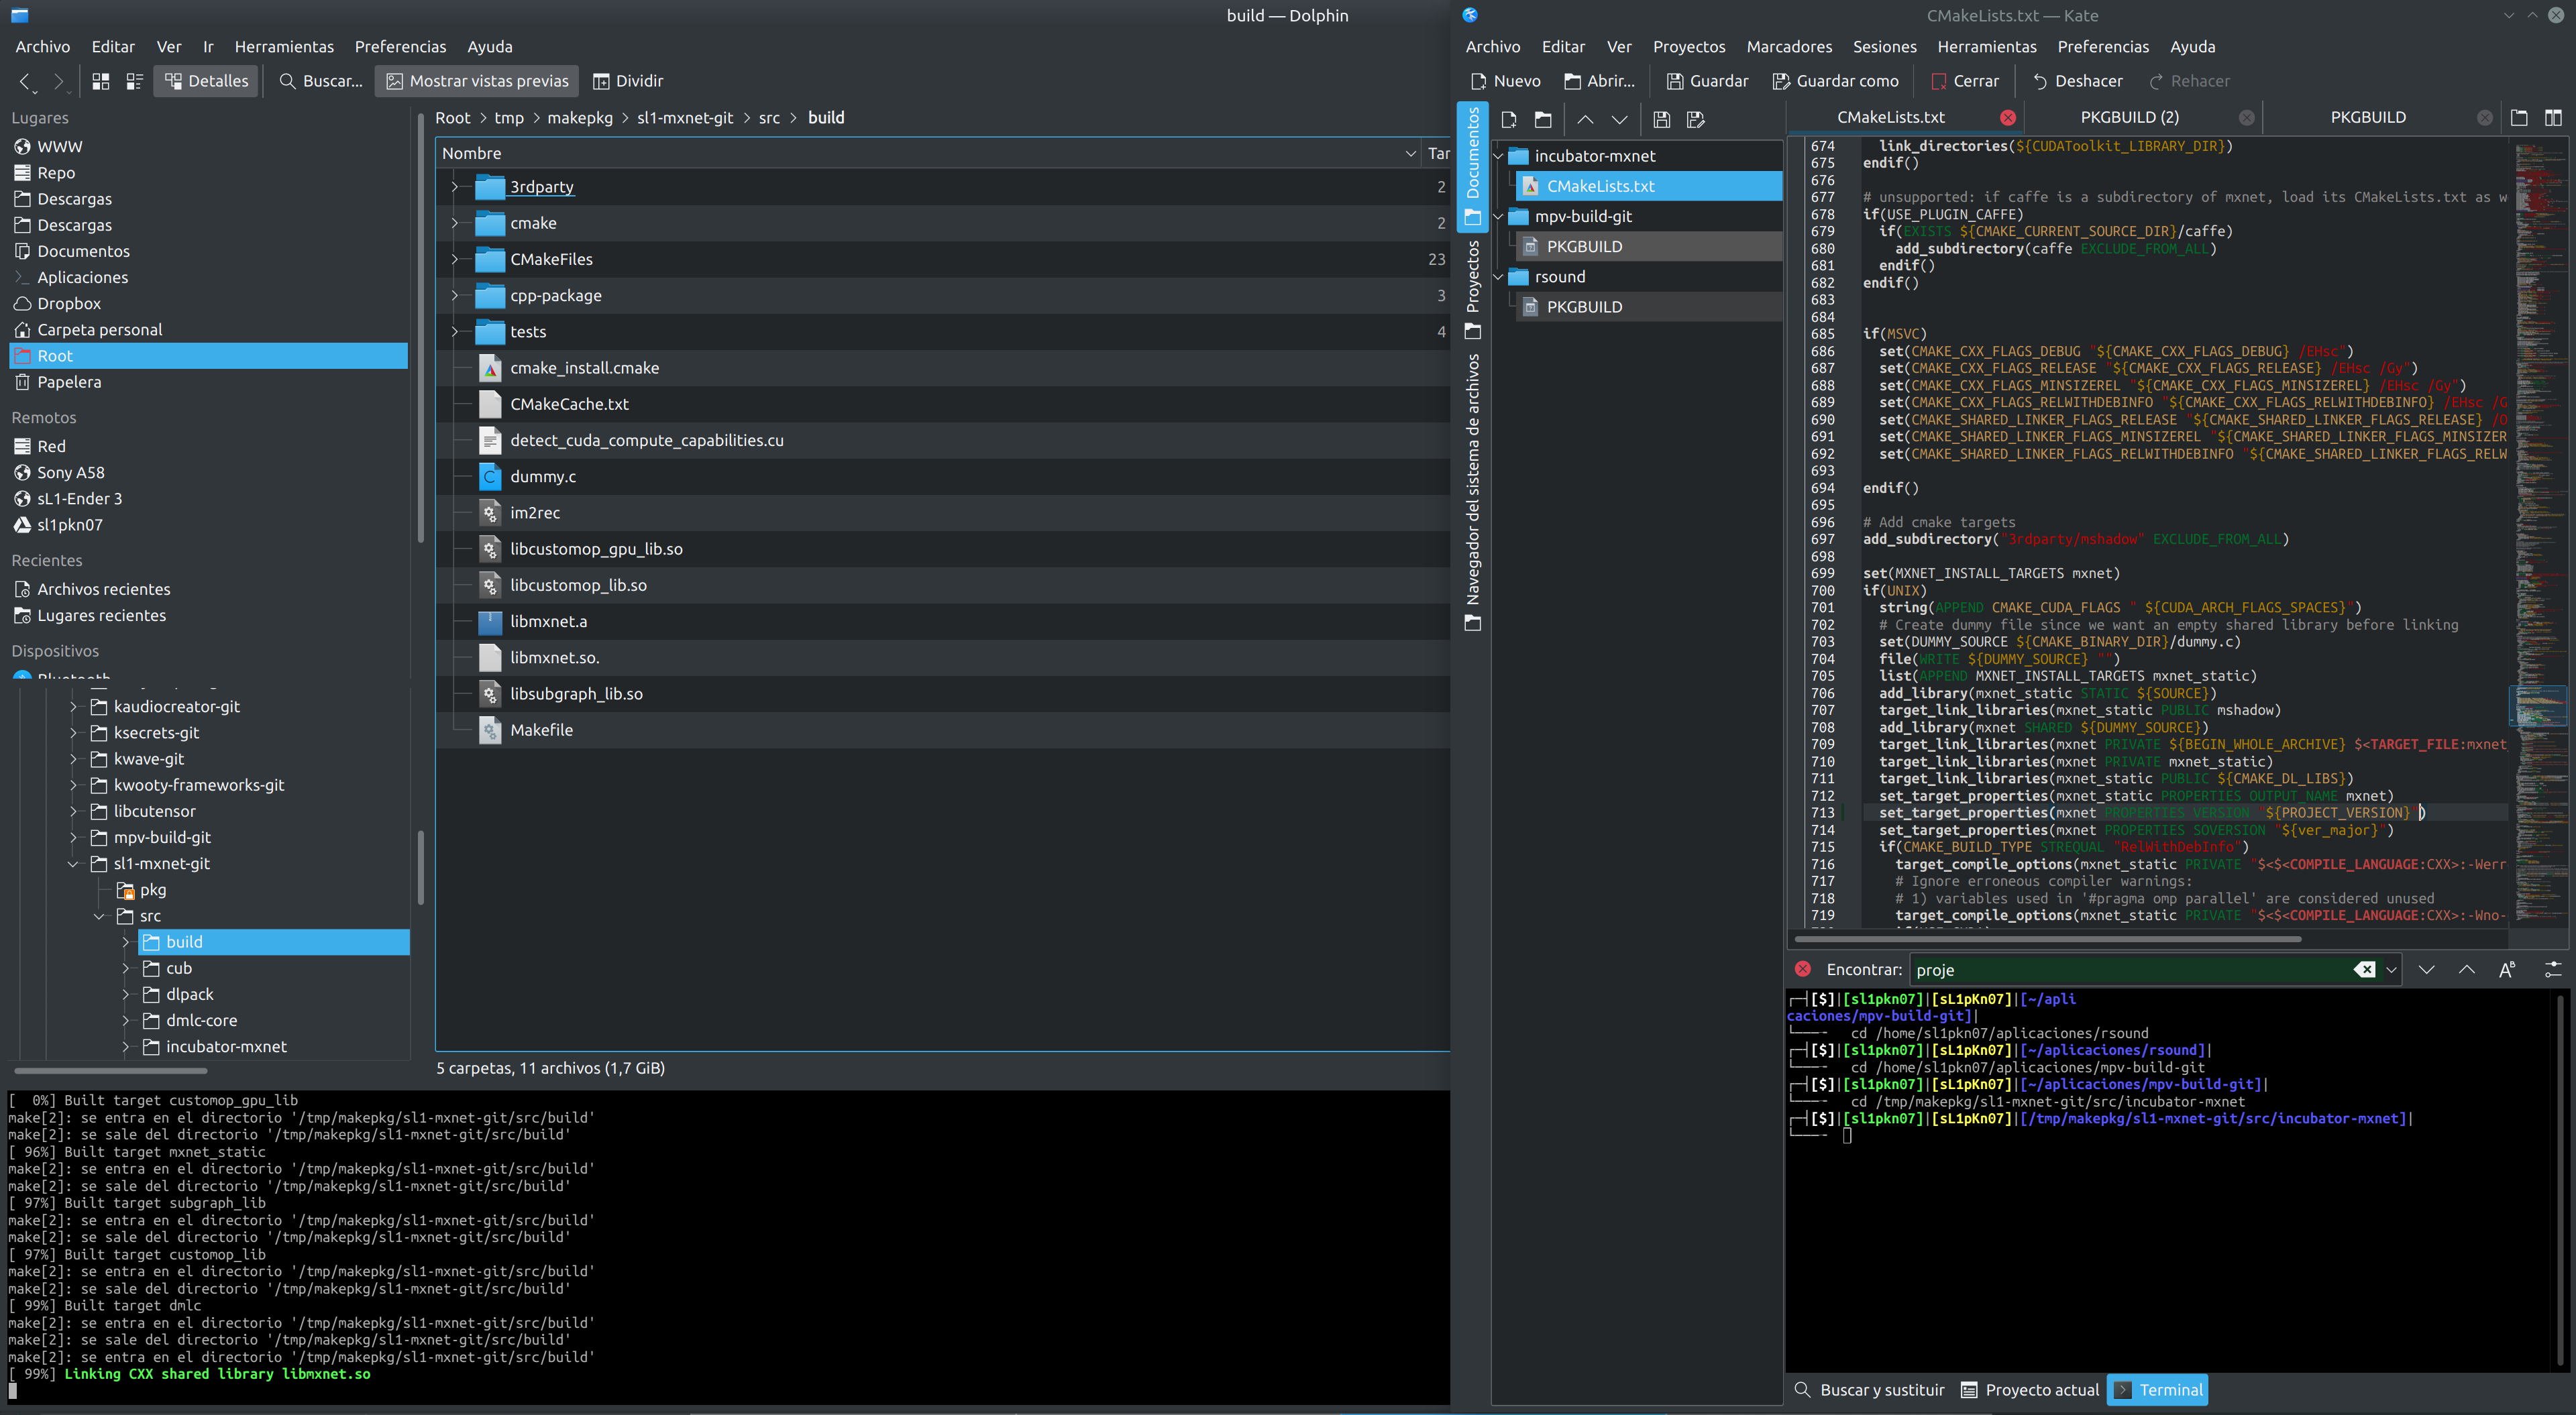Click the Buscar button in Dolphin
The height and width of the screenshot is (1415, 2576).
coord(321,81)
